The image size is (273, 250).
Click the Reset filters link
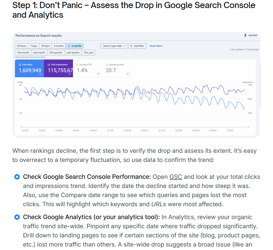(x=156, y=46)
